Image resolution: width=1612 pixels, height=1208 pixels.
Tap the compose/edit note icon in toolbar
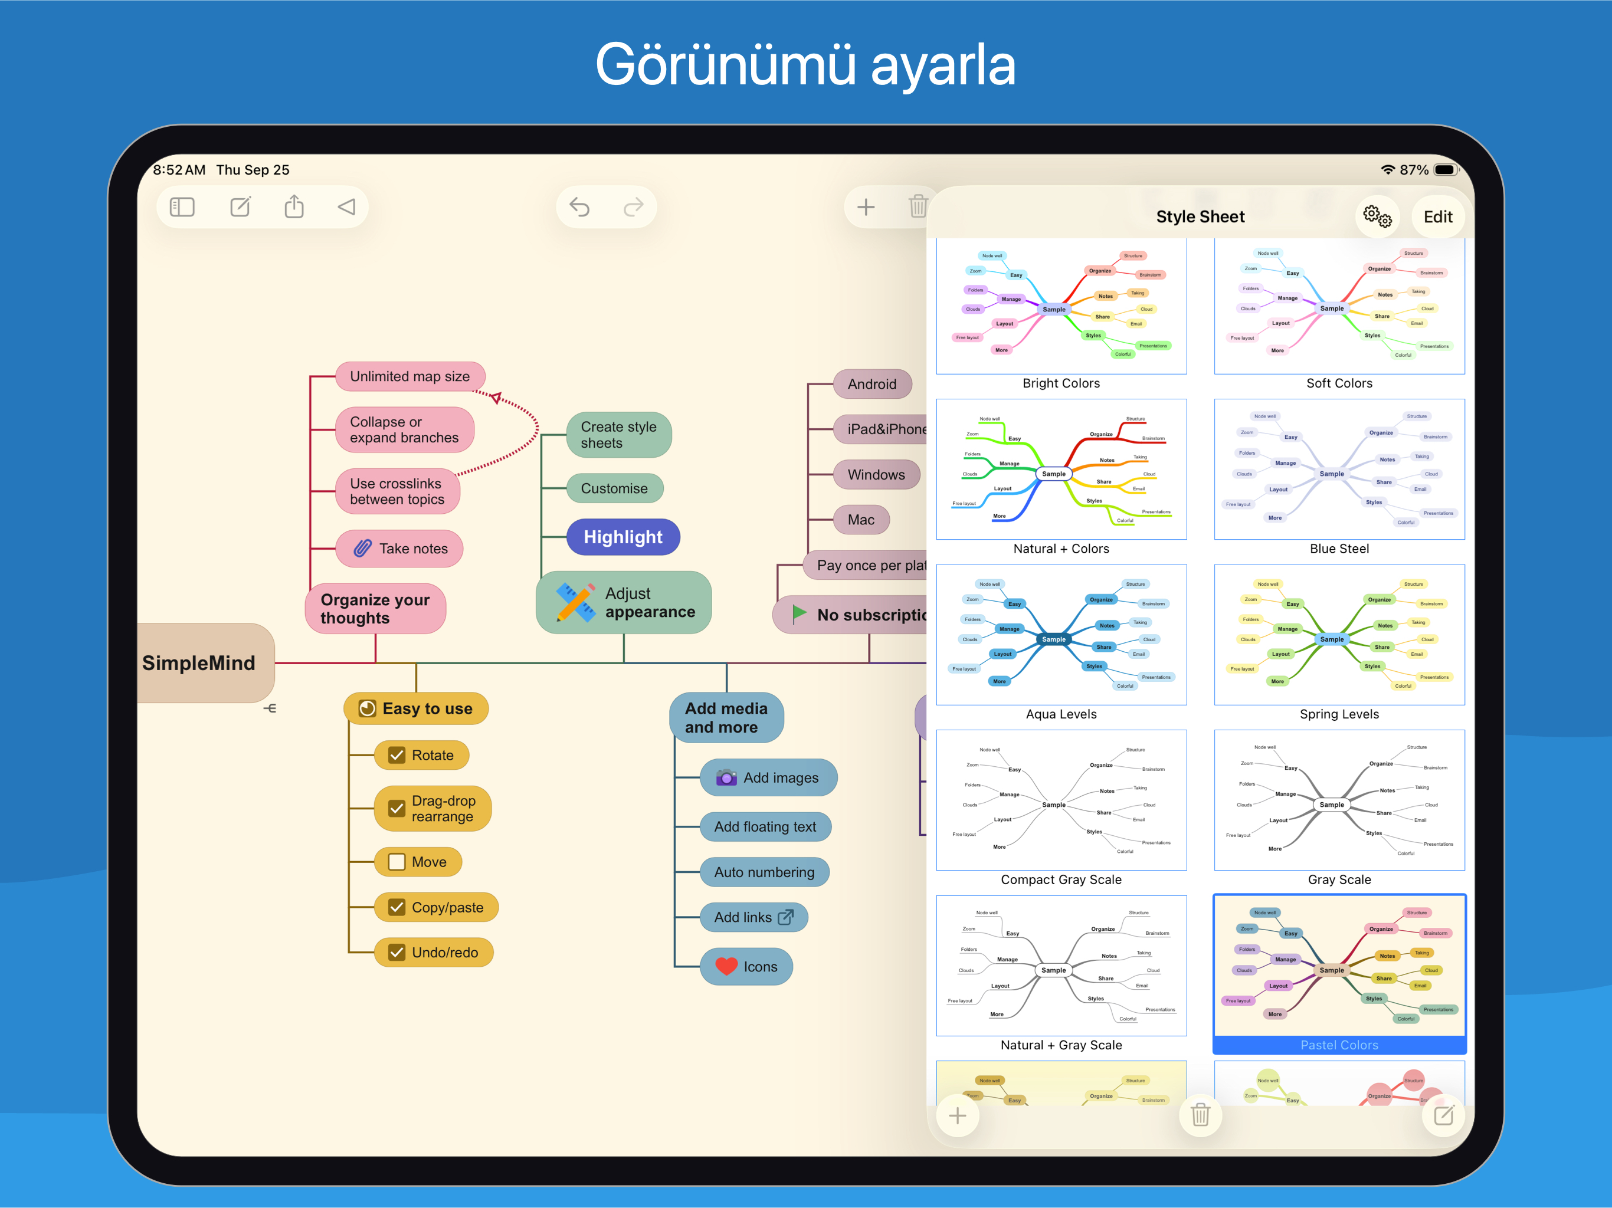[x=241, y=208]
